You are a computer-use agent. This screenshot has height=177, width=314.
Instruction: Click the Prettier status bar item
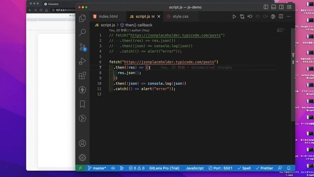[x=264, y=168]
